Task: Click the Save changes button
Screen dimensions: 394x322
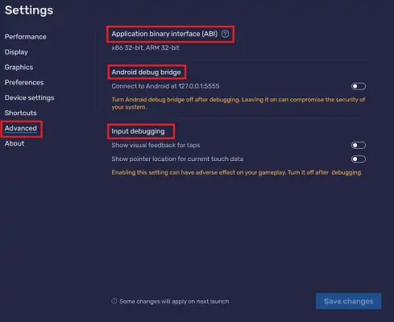Action: 348,301
